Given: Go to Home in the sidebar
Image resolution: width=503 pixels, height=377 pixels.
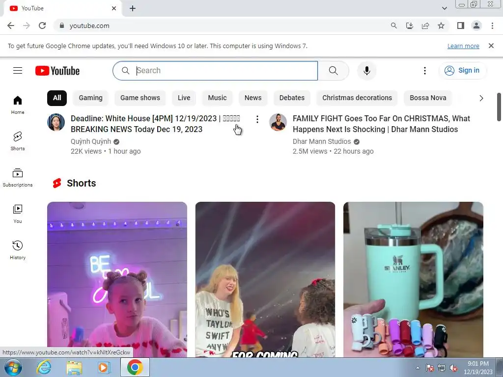Looking at the screenshot, I should [x=18, y=105].
